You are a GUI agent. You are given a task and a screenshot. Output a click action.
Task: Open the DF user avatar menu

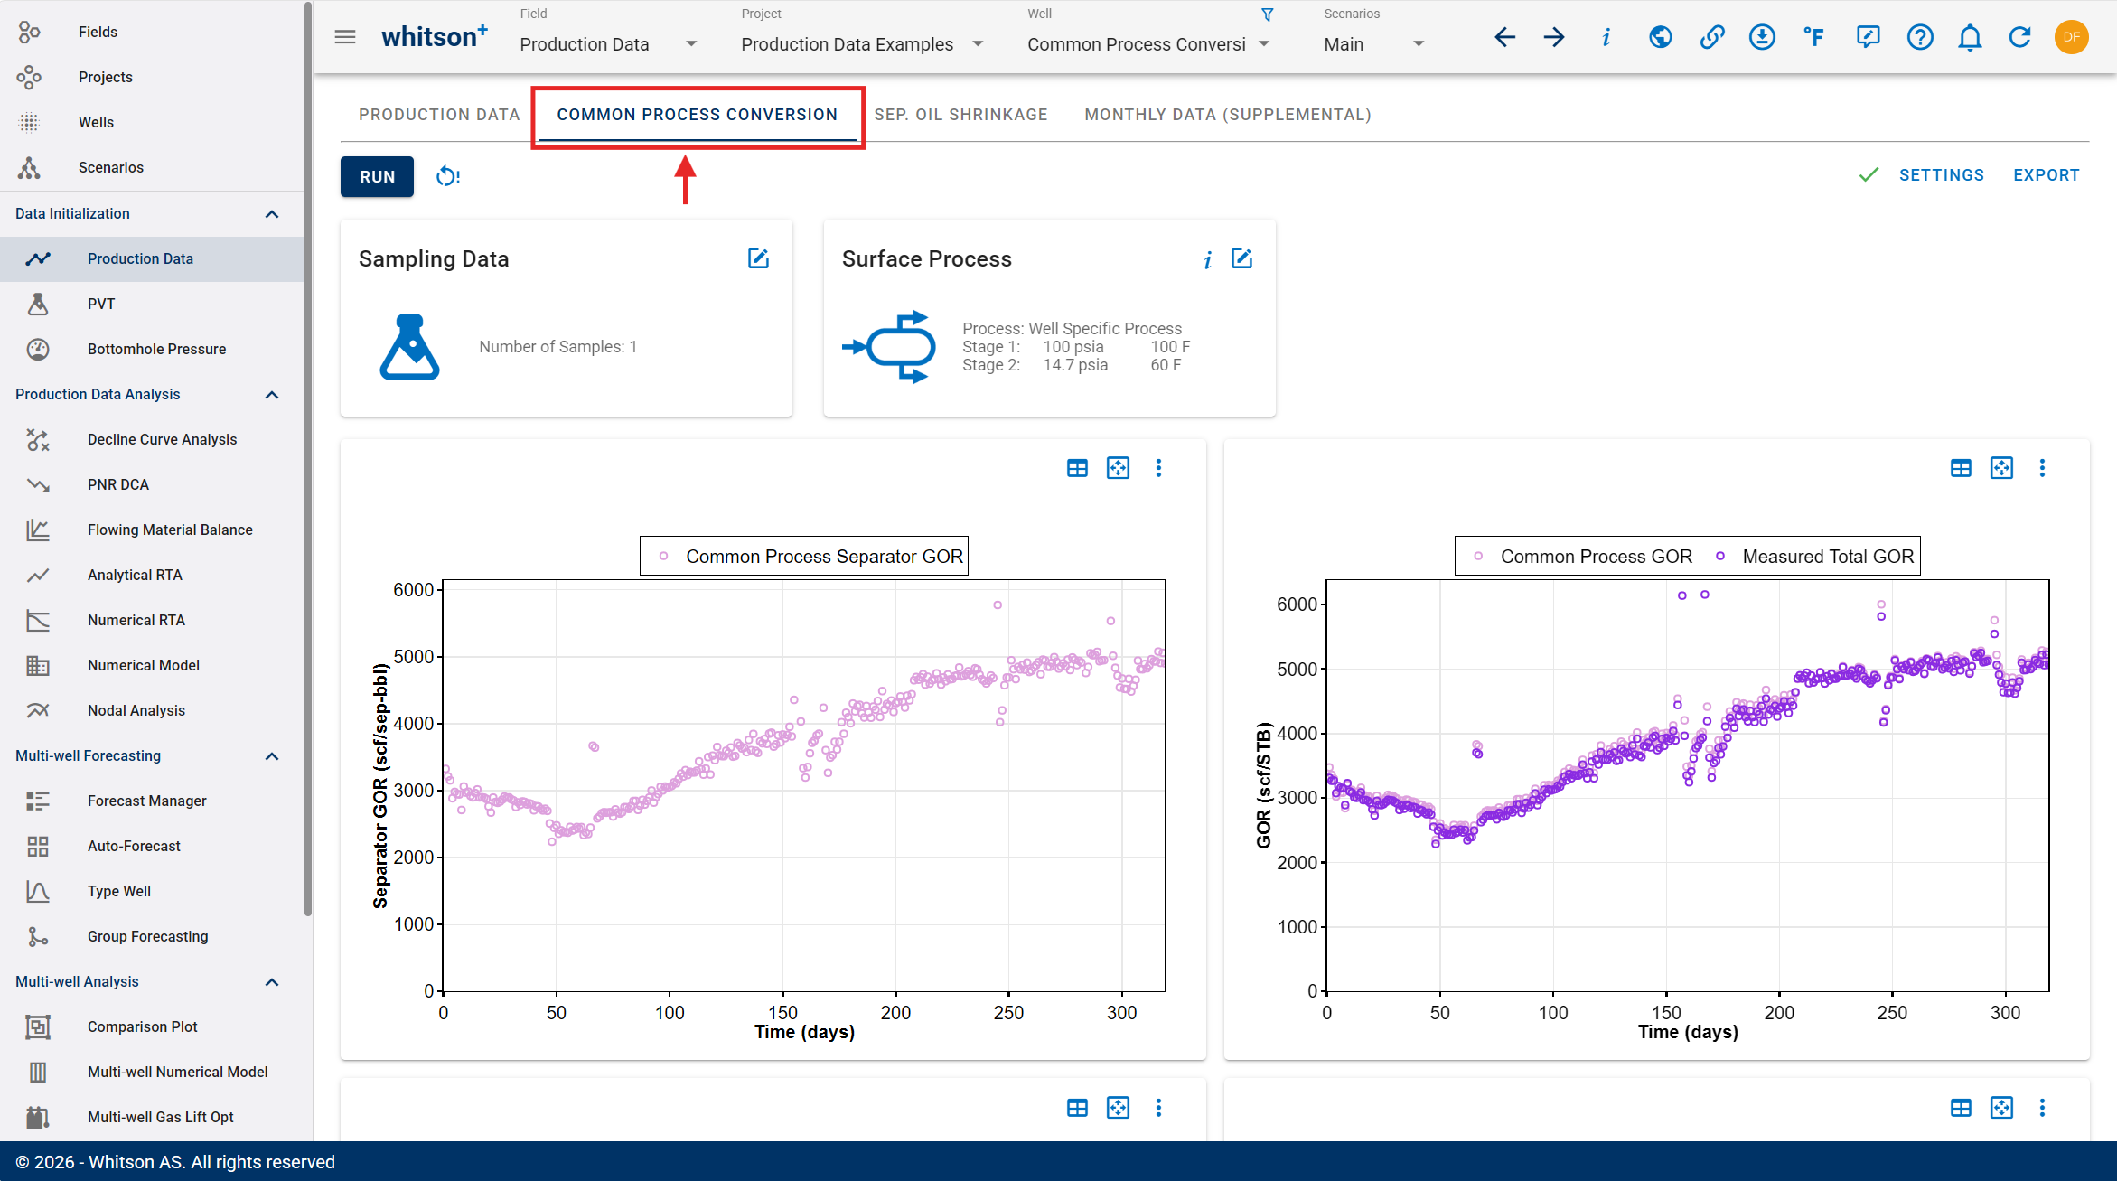click(x=2071, y=37)
